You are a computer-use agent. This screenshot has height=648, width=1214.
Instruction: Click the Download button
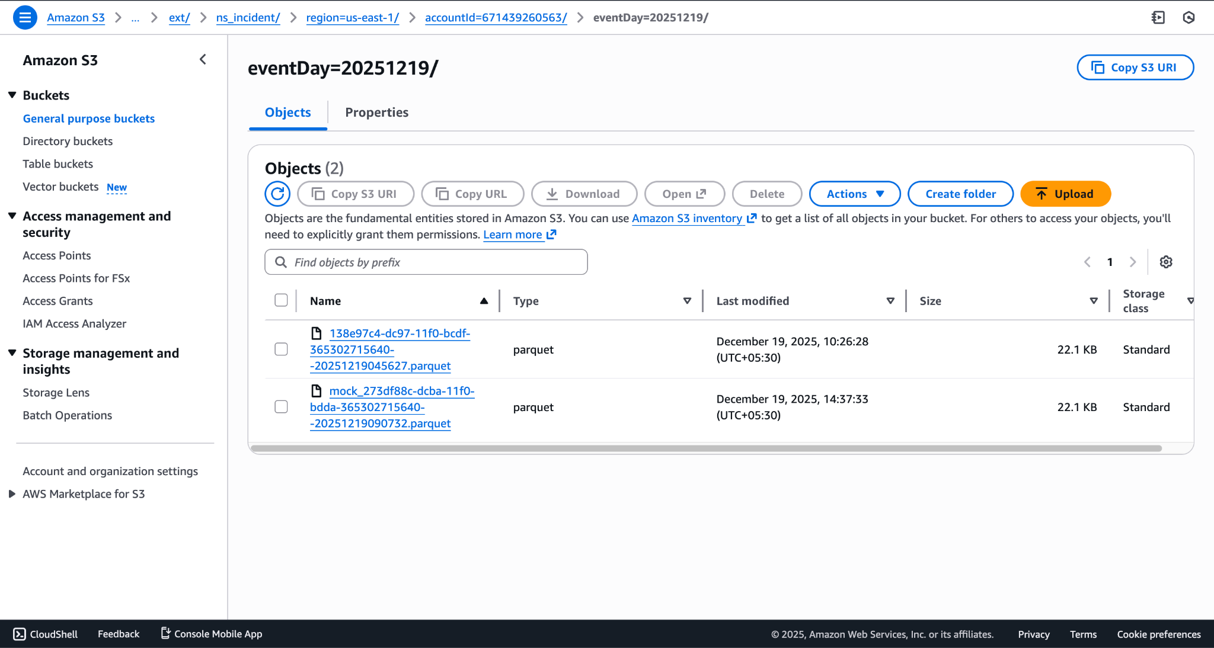(584, 194)
